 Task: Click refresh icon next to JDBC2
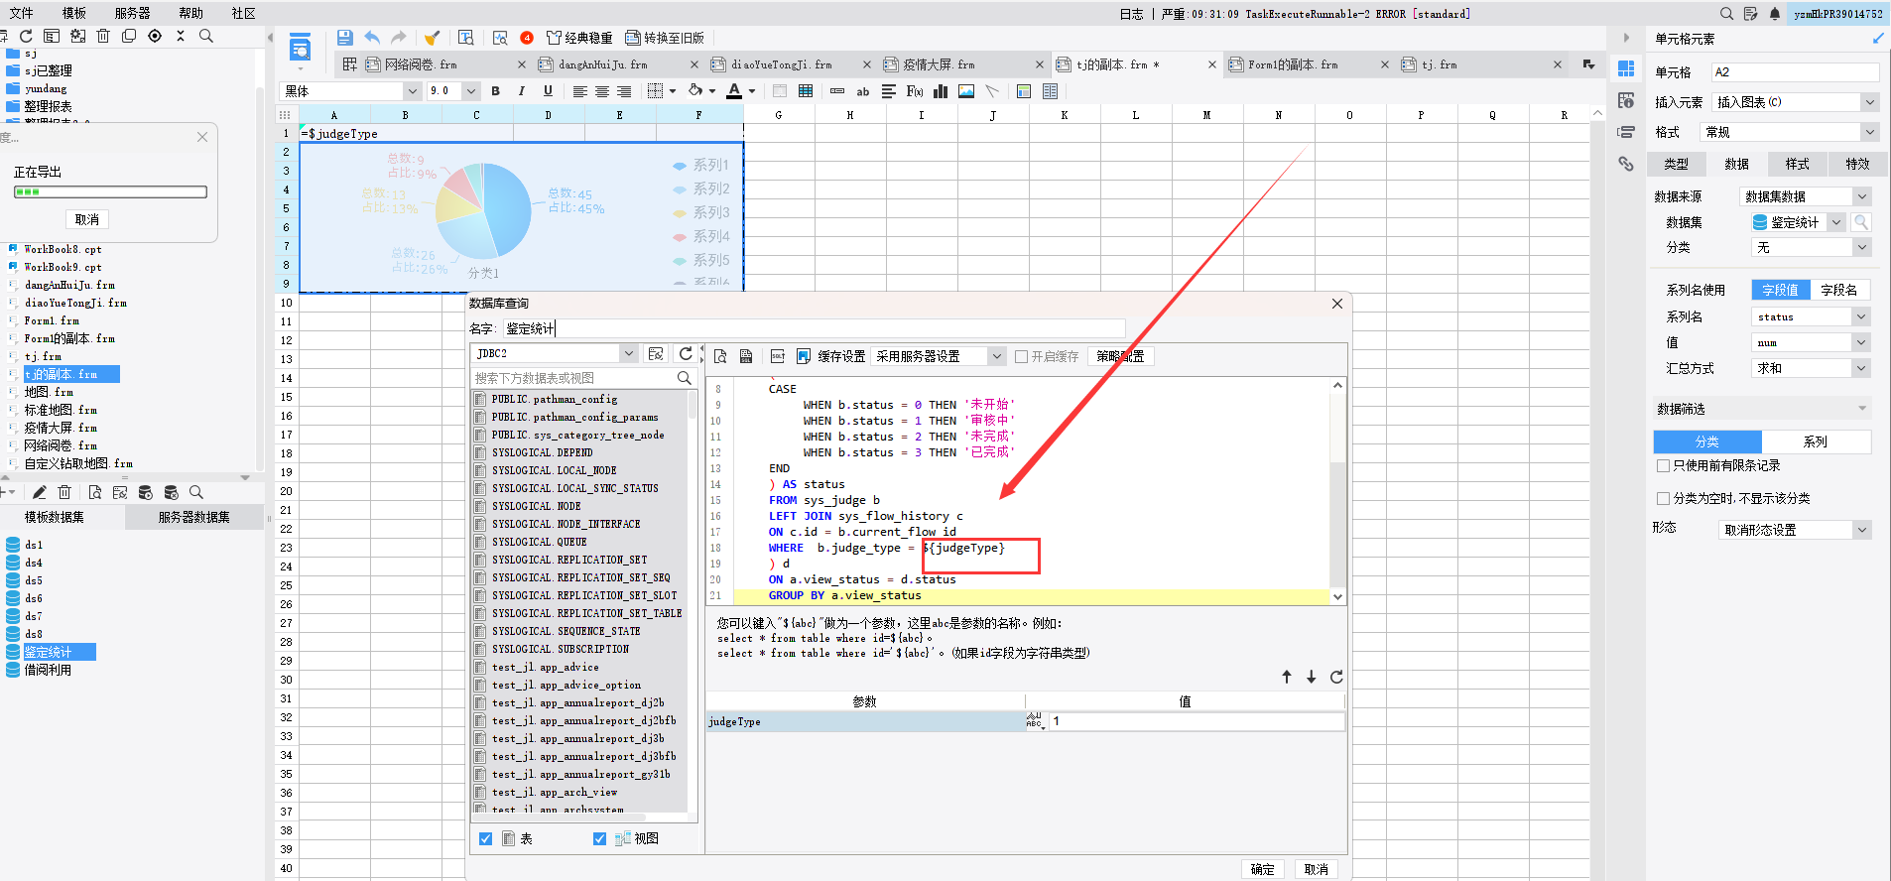pos(686,353)
